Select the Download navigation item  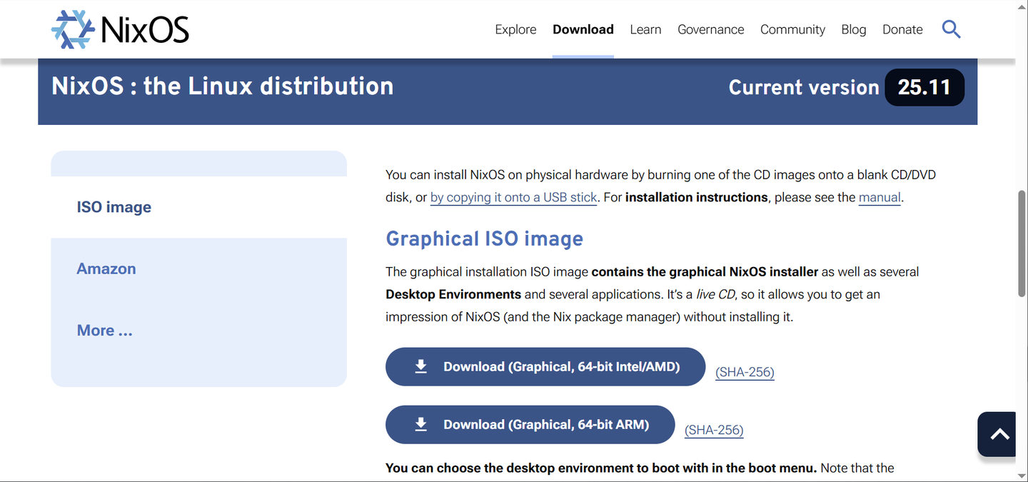click(x=583, y=29)
